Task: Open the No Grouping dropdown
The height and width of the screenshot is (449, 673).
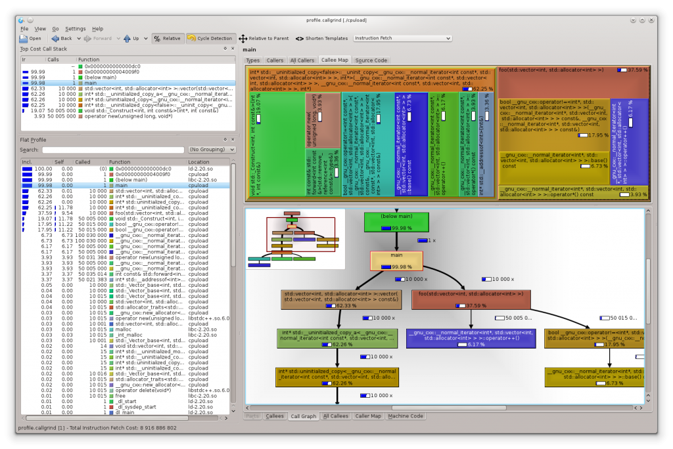Action: pyautogui.click(x=212, y=150)
